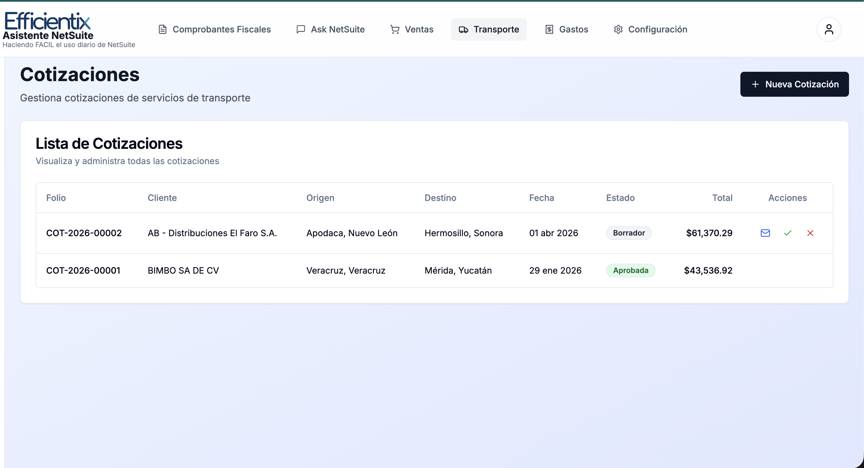Click the Folio column header

point(56,198)
